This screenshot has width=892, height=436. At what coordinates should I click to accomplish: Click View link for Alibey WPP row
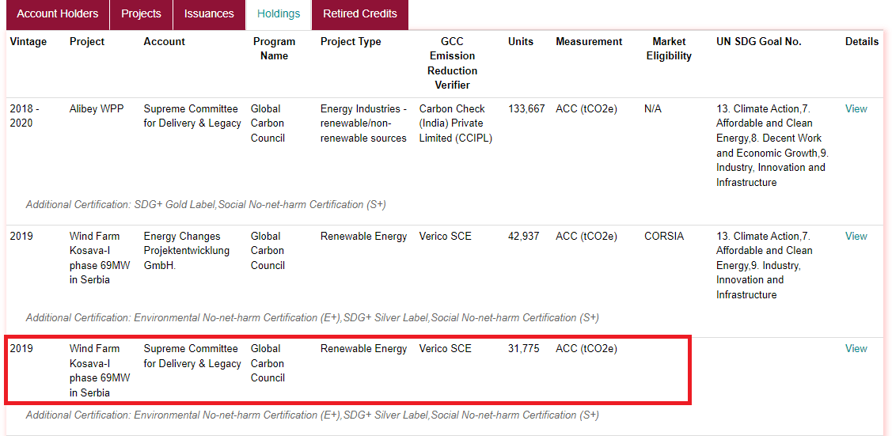pos(856,109)
